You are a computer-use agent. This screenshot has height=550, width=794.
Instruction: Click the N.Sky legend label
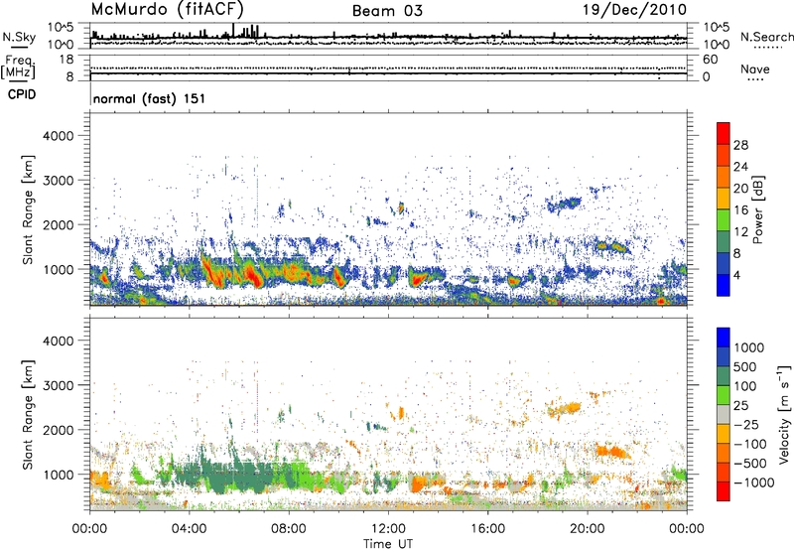pyautogui.click(x=19, y=37)
